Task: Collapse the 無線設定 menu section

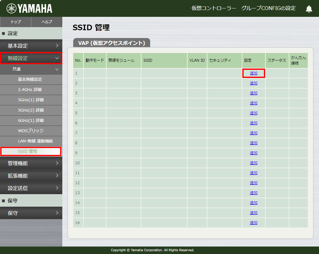Action: tap(31, 58)
